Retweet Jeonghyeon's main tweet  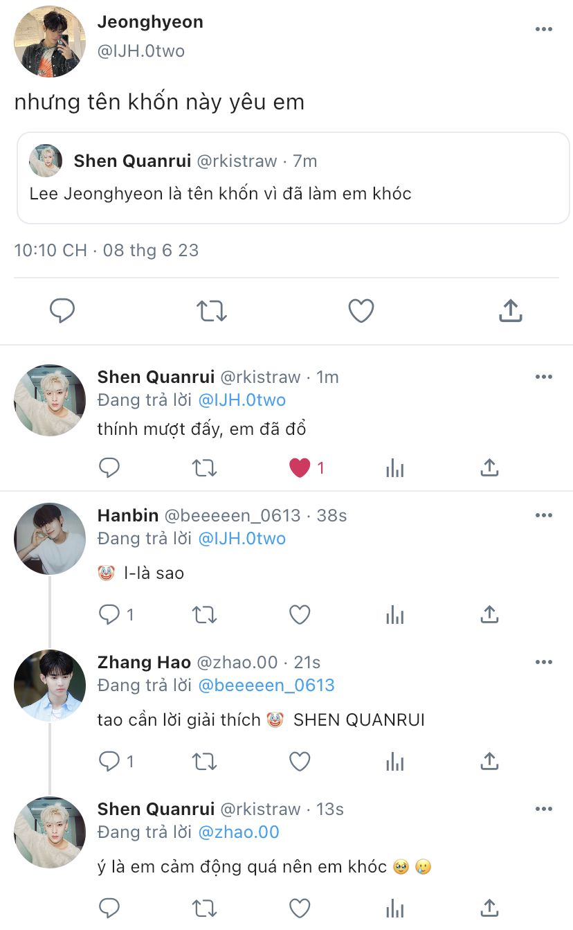212,311
